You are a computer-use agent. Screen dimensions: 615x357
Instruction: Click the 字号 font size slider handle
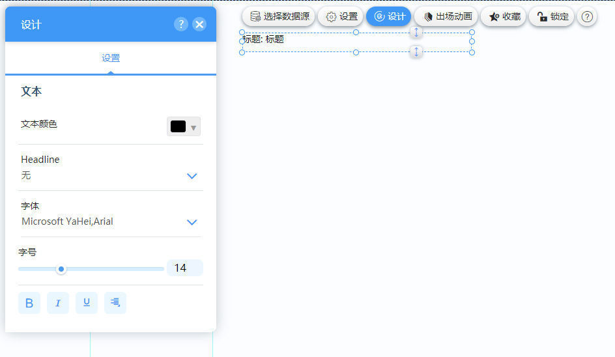click(61, 269)
